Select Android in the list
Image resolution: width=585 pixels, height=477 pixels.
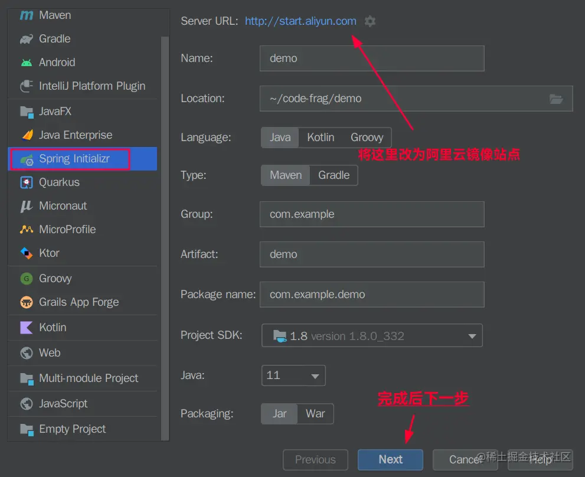point(82,63)
